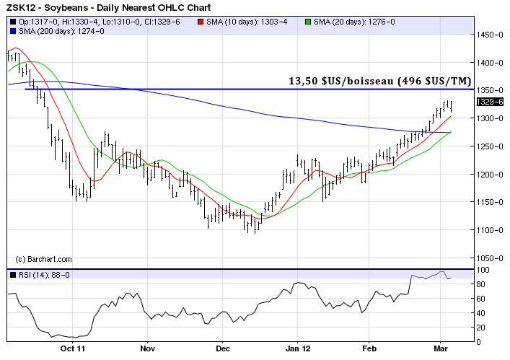Click the black OHLC legend square

click(x=14, y=22)
